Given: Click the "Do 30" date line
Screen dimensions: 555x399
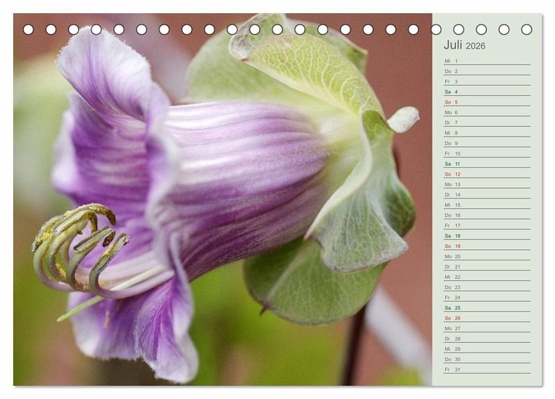Looking at the screenshot, I should [x=487, y=359].
